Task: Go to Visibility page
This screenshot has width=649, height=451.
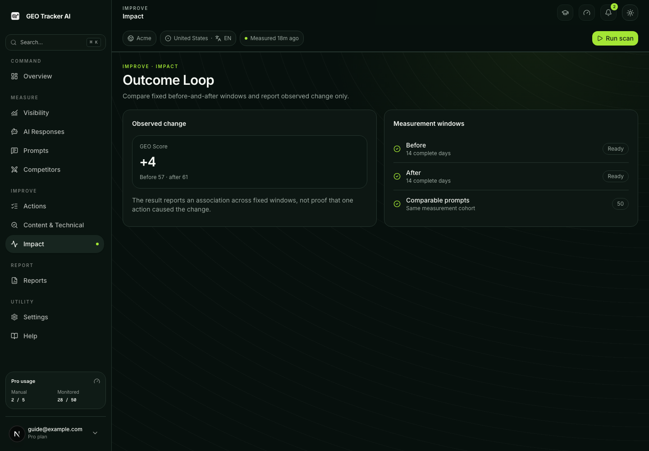Action: click(x=55, y=113)
